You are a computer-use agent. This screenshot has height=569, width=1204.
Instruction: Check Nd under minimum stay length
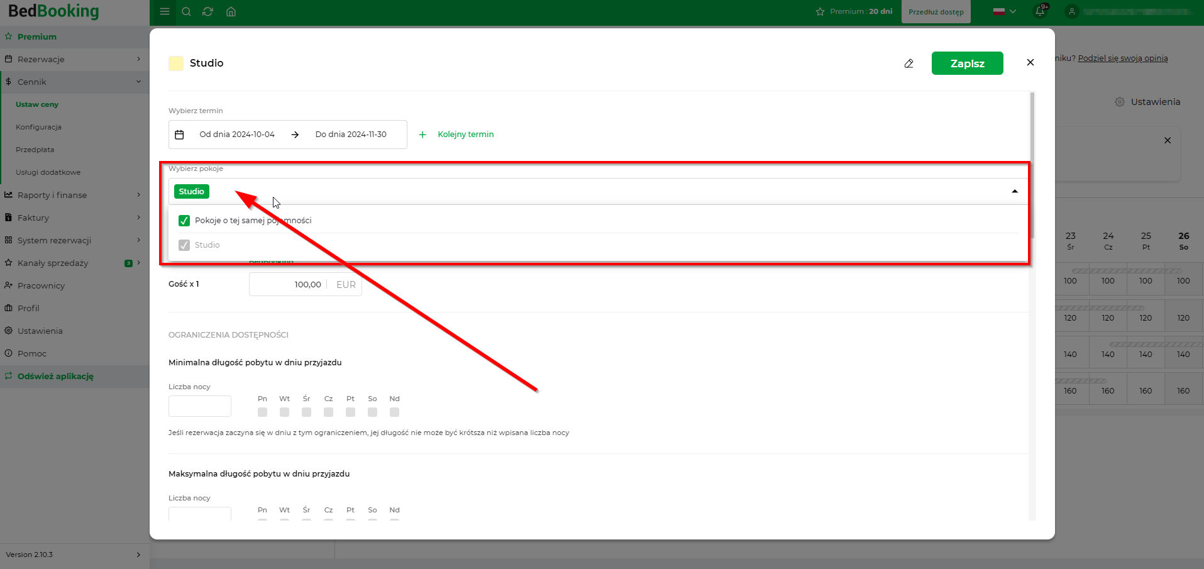click(x=395, y=412)
